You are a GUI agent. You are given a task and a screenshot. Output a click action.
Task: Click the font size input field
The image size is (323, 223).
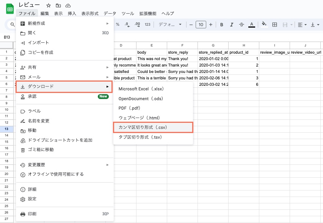tap(201, 25)
